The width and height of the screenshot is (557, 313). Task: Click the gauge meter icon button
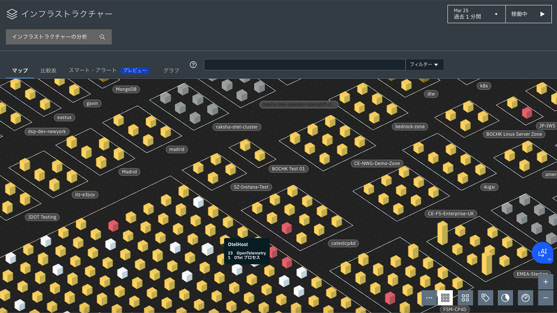(525, 298)
